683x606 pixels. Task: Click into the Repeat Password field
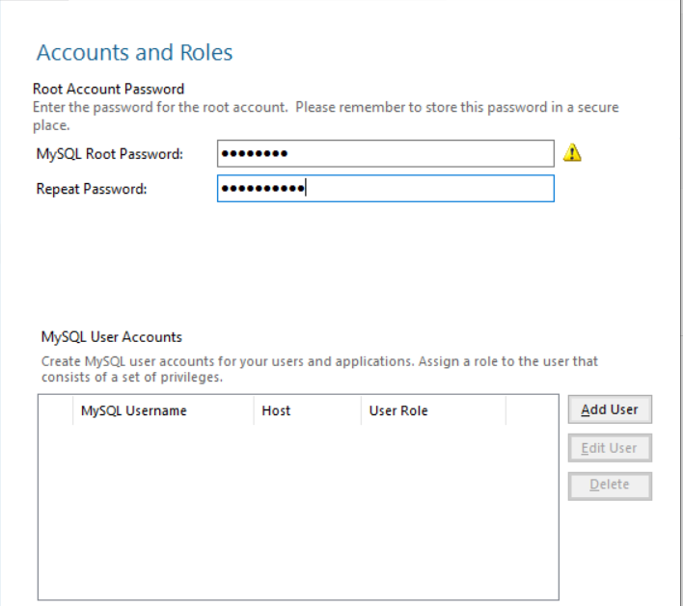tap(386, 189)
